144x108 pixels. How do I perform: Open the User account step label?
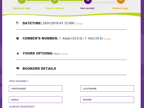pyautogui.click(x=87, y=8)
